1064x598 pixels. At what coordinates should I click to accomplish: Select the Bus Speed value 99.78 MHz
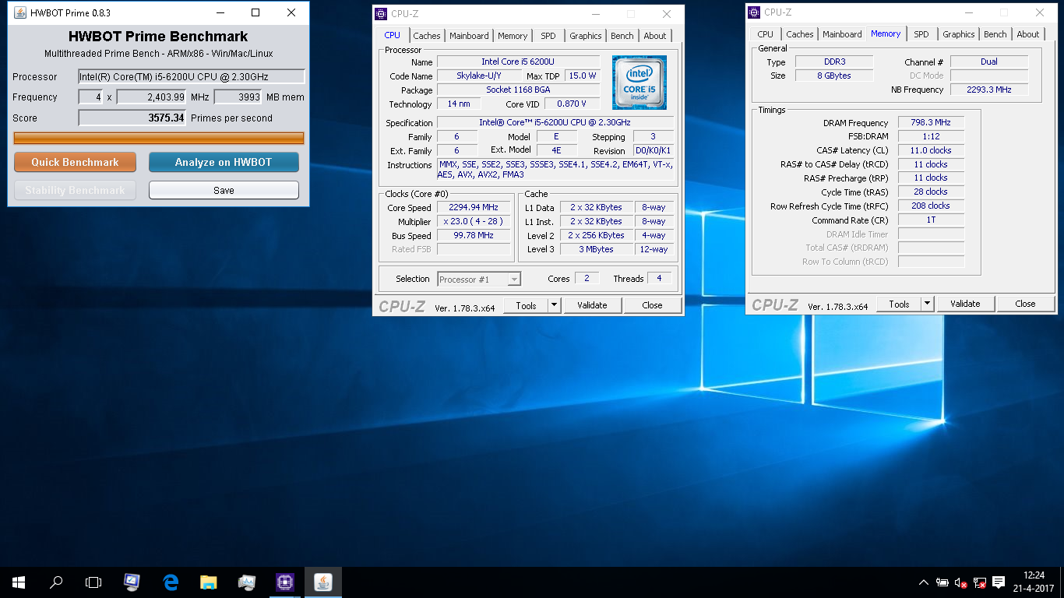(474, 235)
